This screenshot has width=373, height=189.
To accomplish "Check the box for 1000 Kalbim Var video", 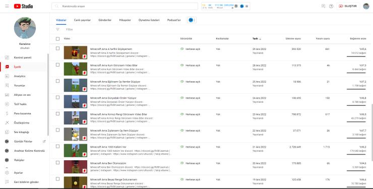I will coord(57,146).
